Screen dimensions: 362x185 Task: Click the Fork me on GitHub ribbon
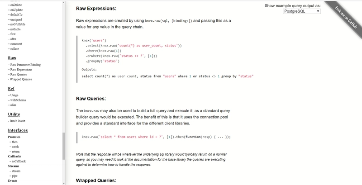[x=345, y=18]
